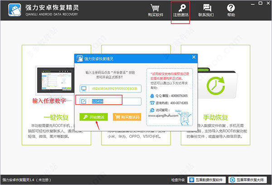Click the registration code input field

click(x=111, y=102)
